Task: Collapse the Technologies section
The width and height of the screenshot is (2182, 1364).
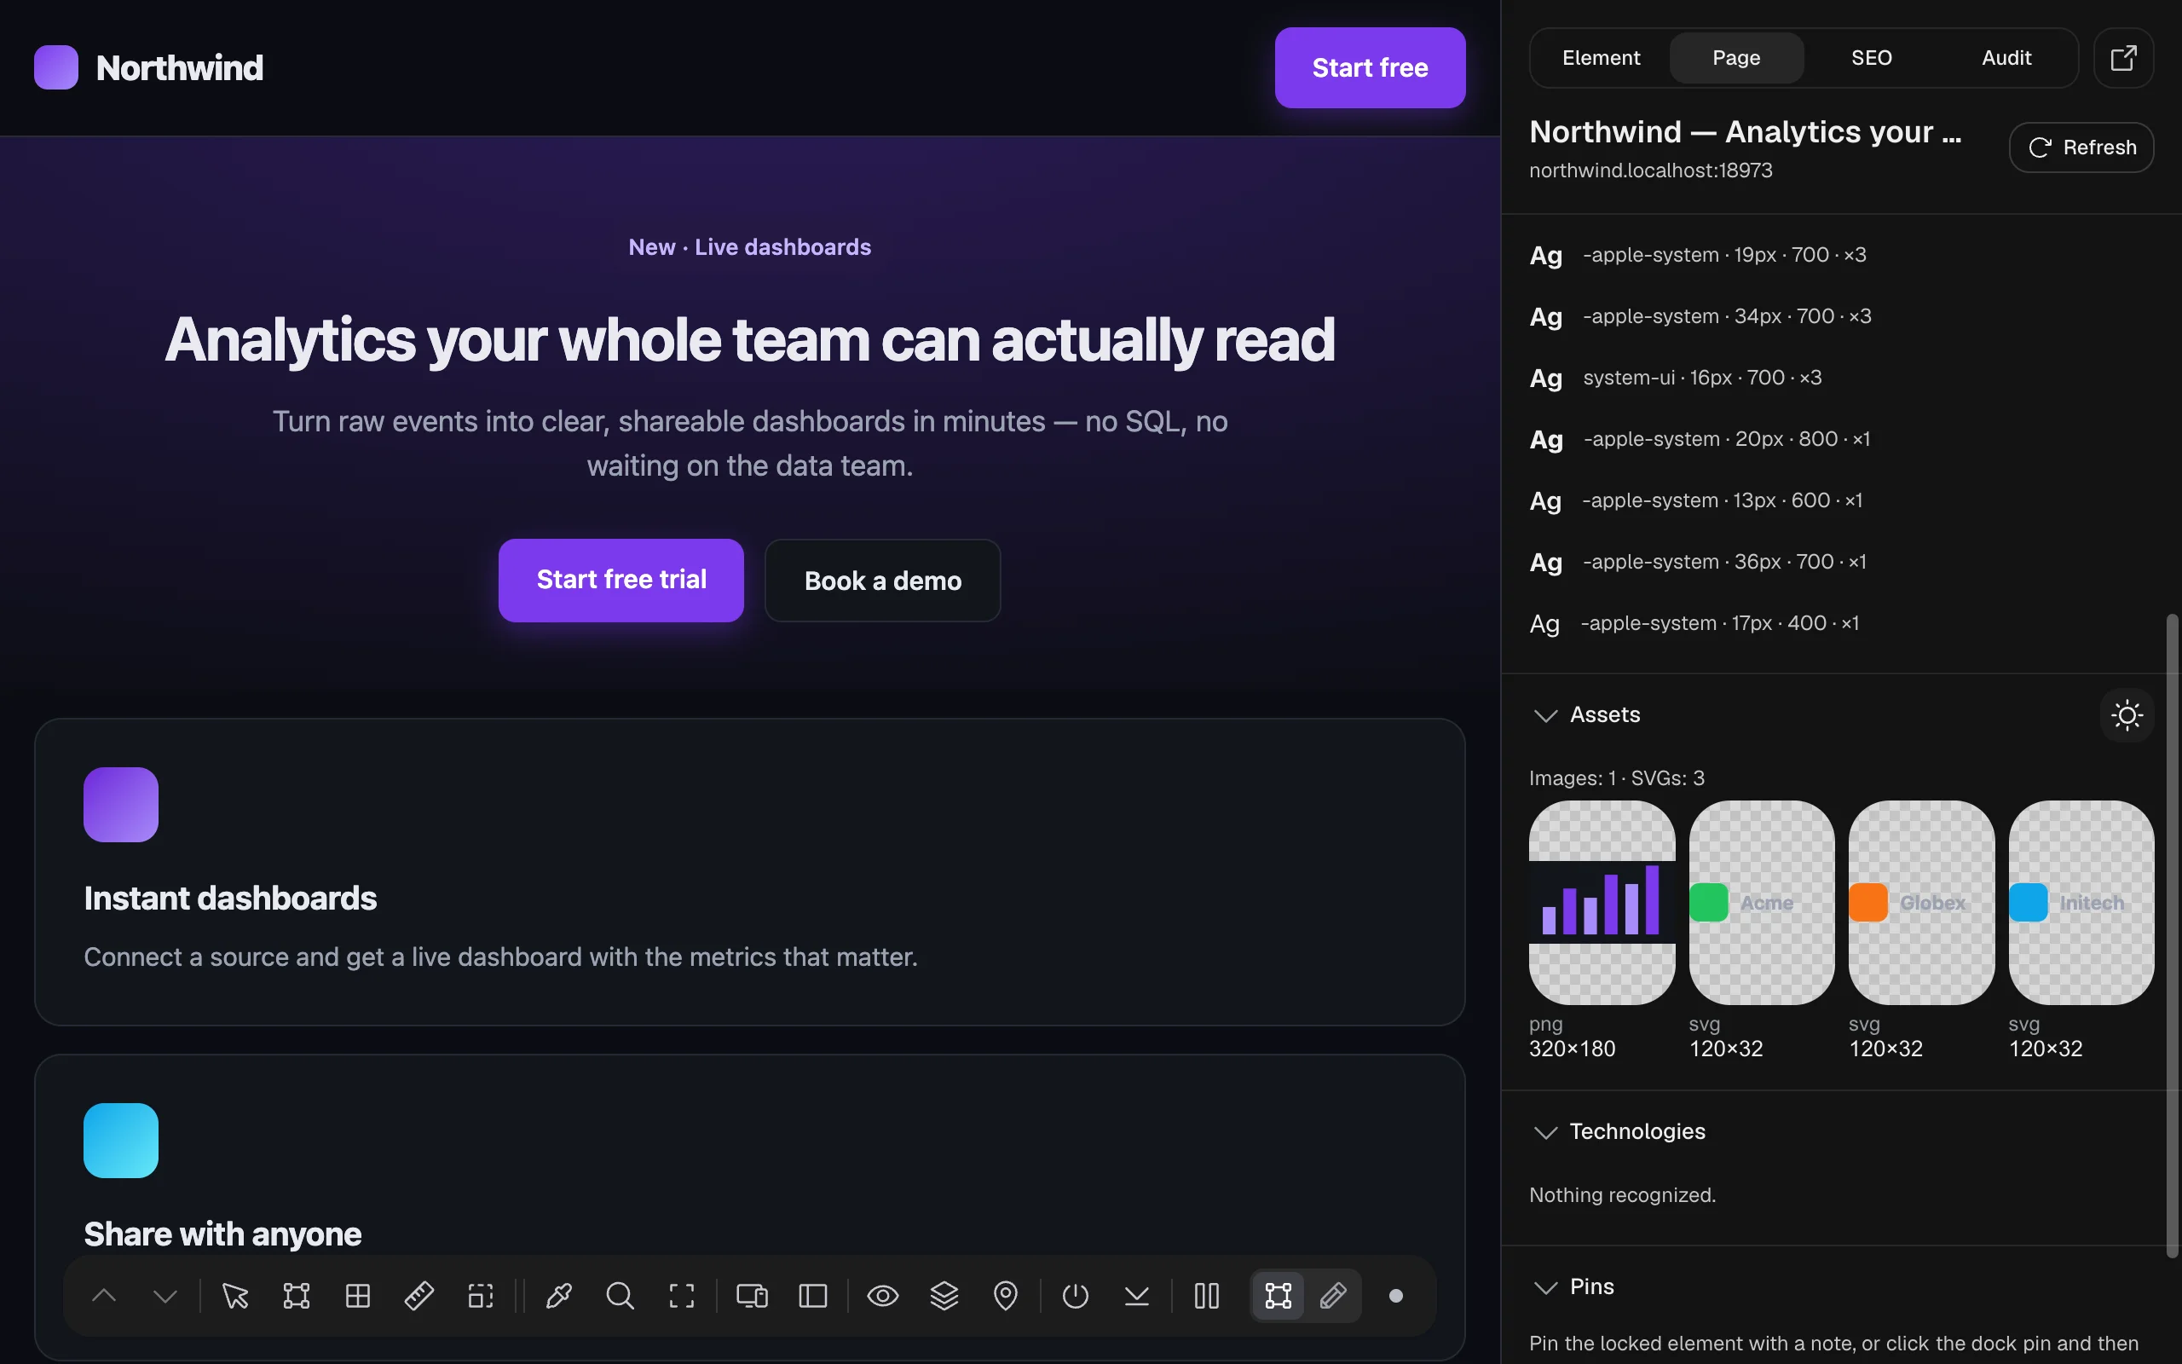Action: tap(1546, 1132)
